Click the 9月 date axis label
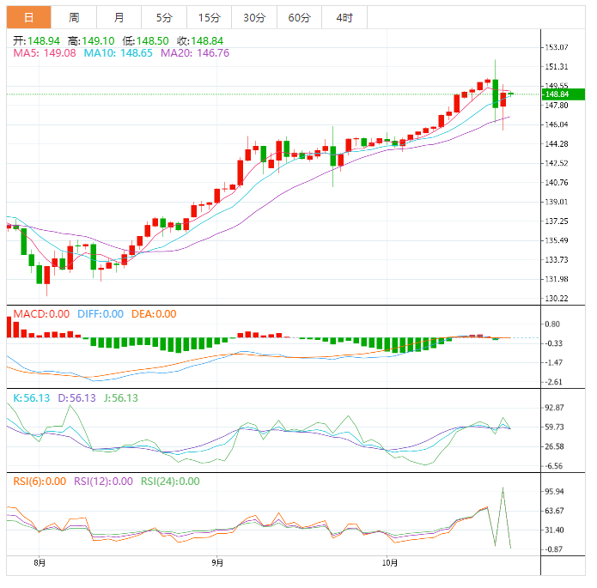 (217, 562)
